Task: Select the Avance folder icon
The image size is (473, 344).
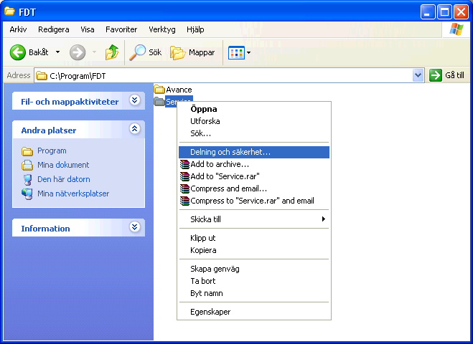Action: click(x=159, y=90)
